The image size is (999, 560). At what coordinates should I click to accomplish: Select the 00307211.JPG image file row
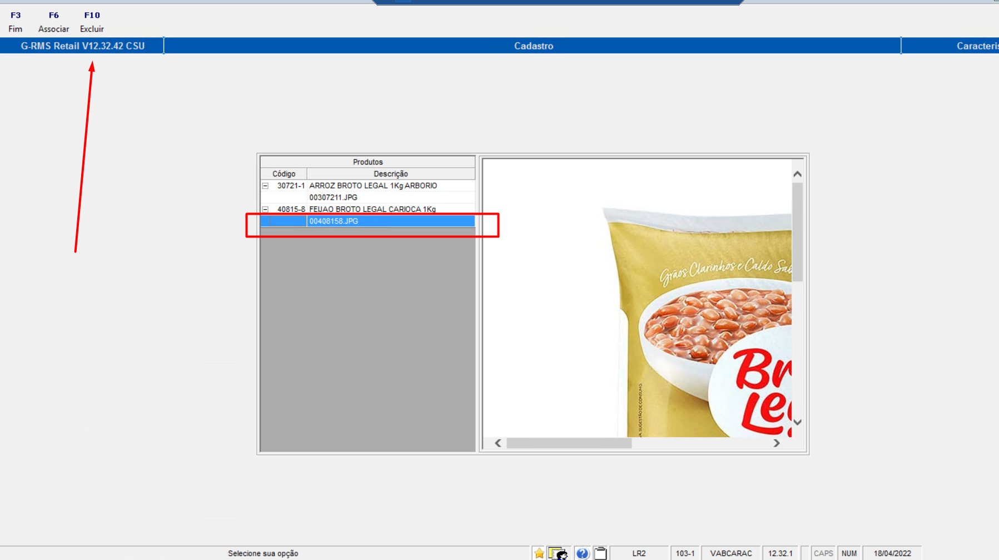(367, 197)
